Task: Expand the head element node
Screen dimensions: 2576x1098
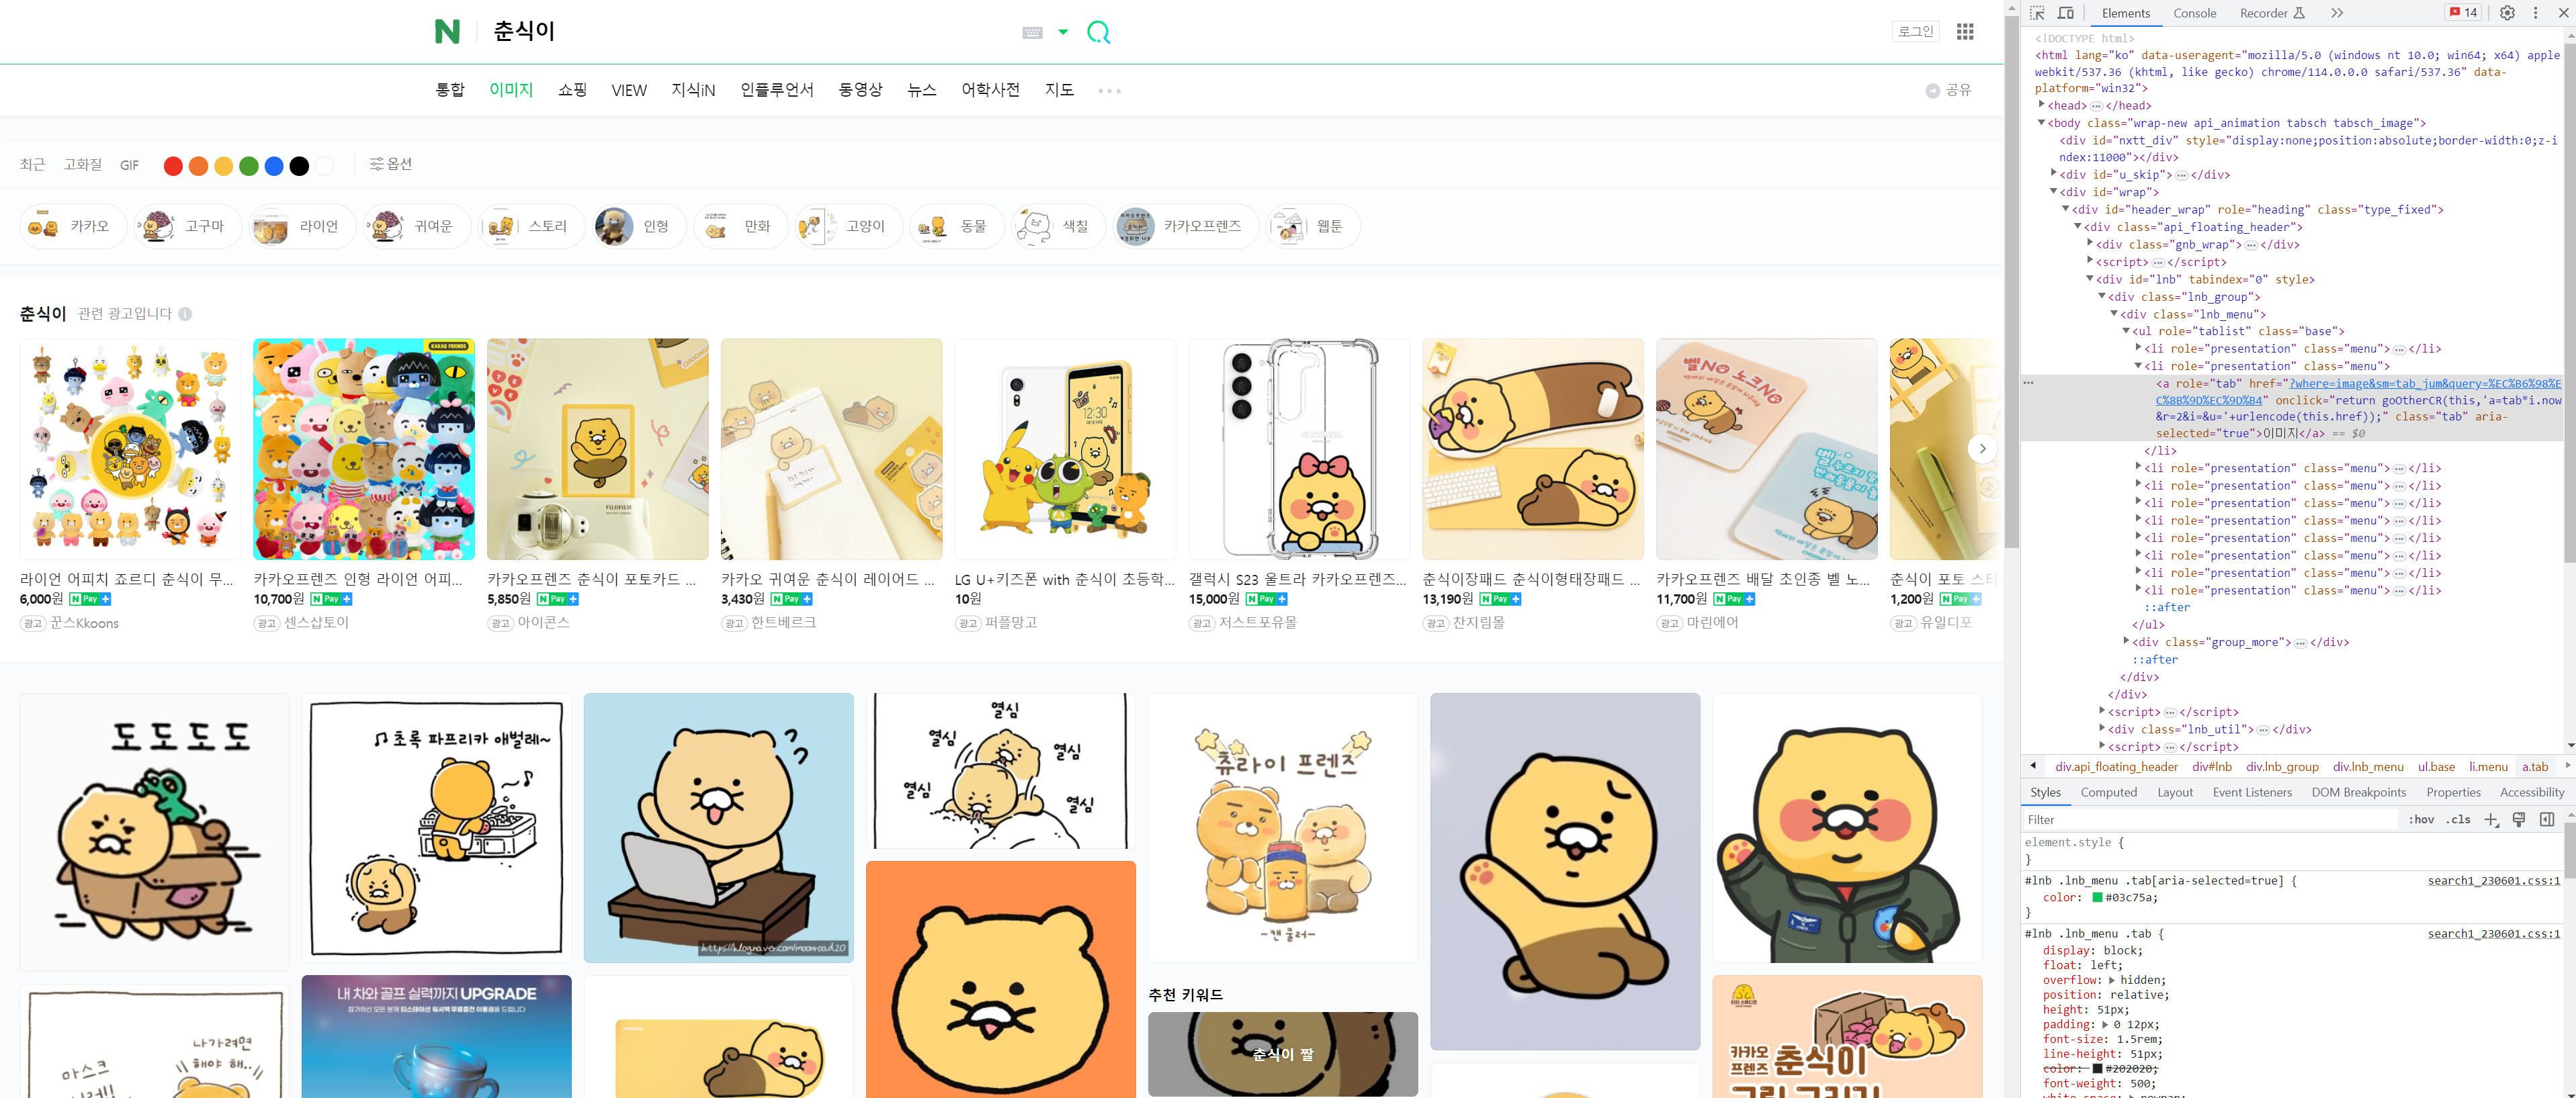Action: pyautogui.click(x=2042, y=105)
